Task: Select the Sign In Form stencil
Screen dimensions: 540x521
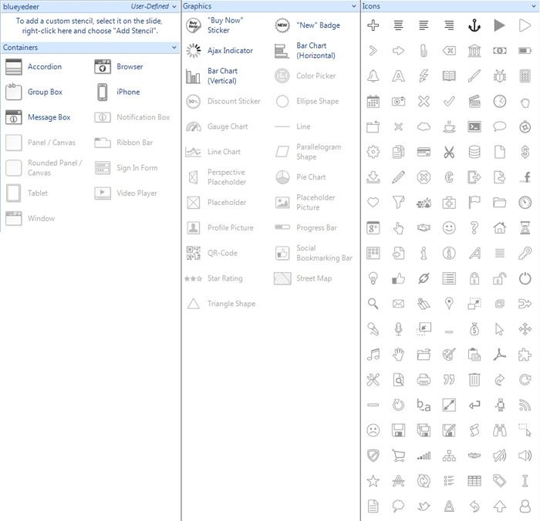Action: coord(126,168)
